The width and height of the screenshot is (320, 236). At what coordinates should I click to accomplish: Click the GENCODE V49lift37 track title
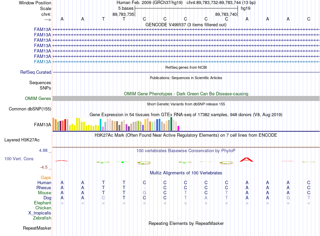click(x=186, y=25)
